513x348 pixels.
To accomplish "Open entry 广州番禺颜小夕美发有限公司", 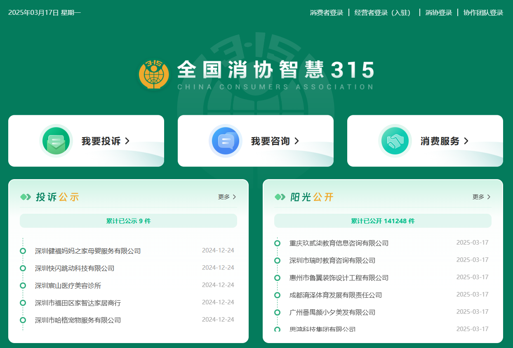I will (x=332, y=312).
